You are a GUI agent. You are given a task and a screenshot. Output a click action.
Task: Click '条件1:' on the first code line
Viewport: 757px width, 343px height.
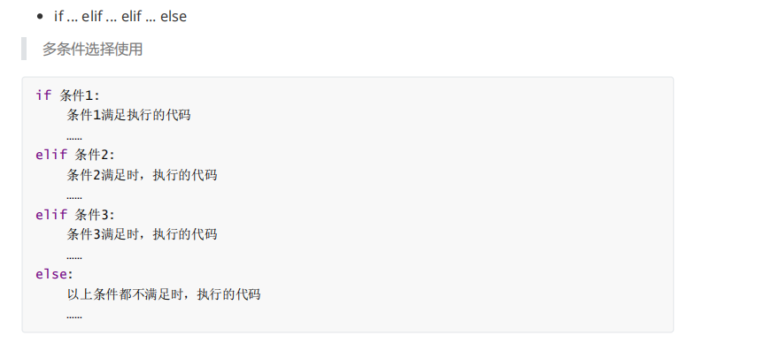coord(80,95)
